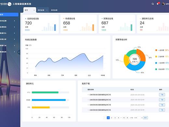Click the 预警等级分析 panel title

[121, 39]
